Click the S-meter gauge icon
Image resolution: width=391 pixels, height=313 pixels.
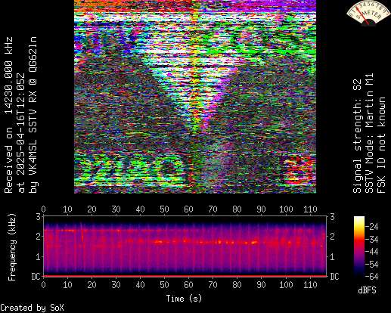[x=368, y=13]
